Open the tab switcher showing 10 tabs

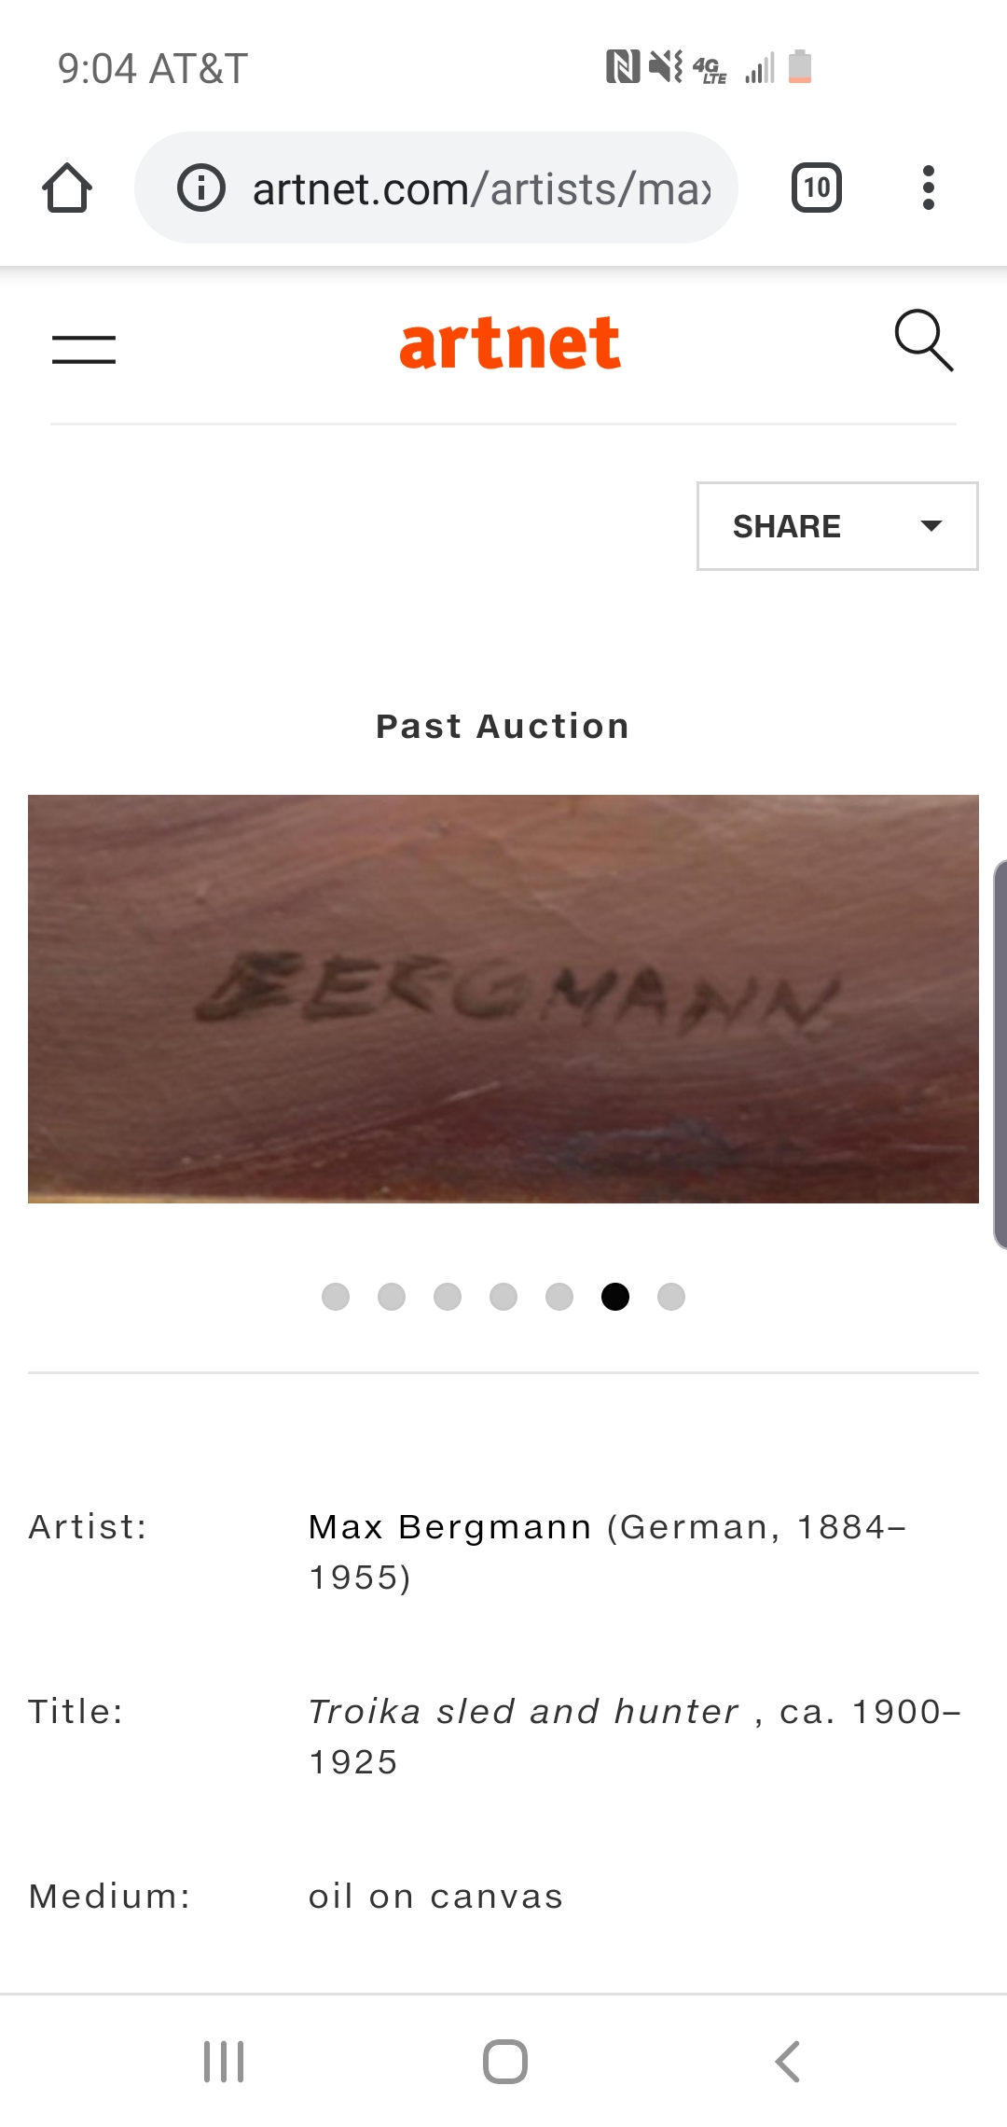point(817,188)
